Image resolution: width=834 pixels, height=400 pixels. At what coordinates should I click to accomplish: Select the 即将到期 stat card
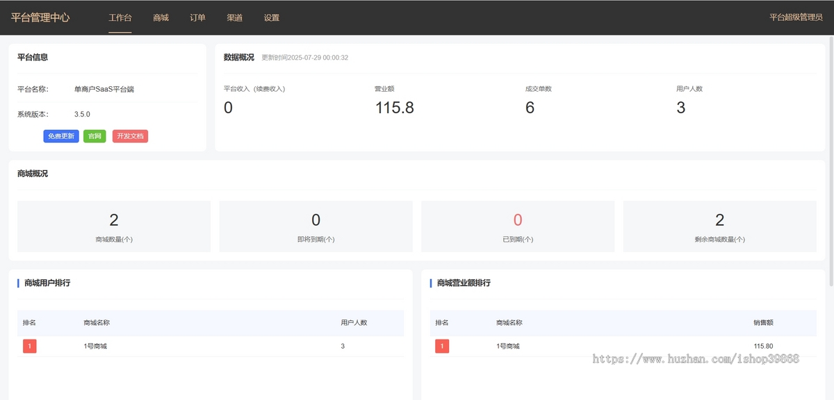(x=316, y=226)
